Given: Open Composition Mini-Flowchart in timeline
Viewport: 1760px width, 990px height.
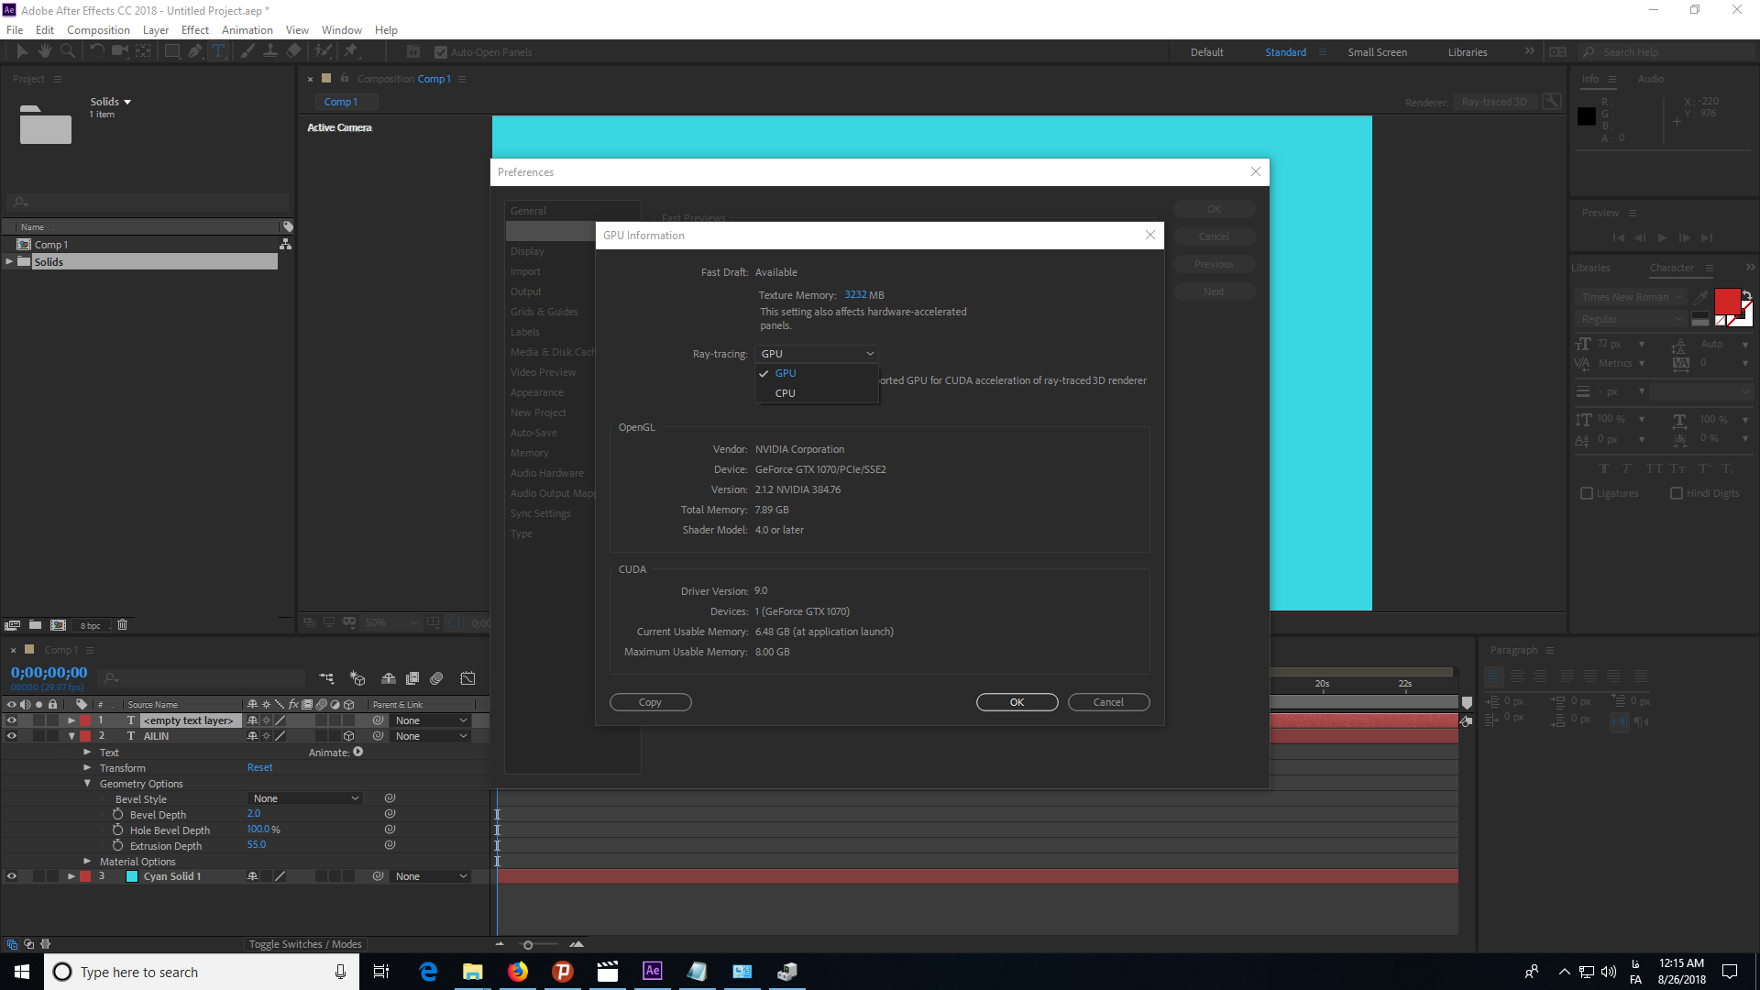Looking at the screenshot, I should (x=326, y=678).
